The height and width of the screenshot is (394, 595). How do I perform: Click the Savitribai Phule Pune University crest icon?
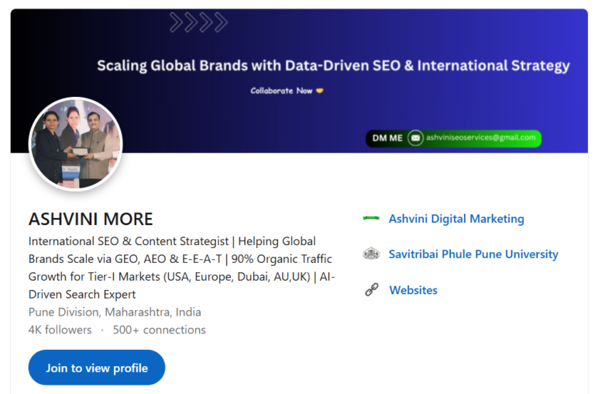point(371,254)
